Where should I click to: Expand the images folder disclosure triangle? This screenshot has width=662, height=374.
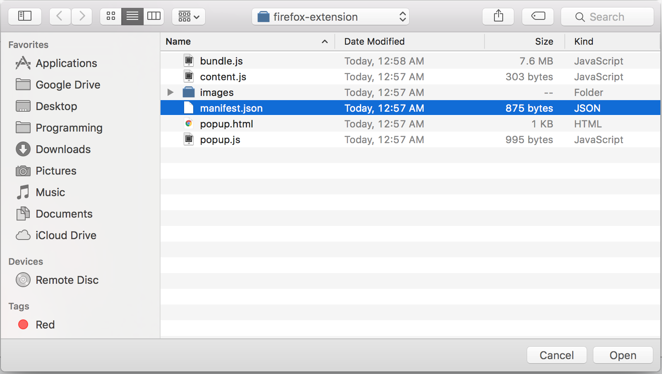(170, 92)
